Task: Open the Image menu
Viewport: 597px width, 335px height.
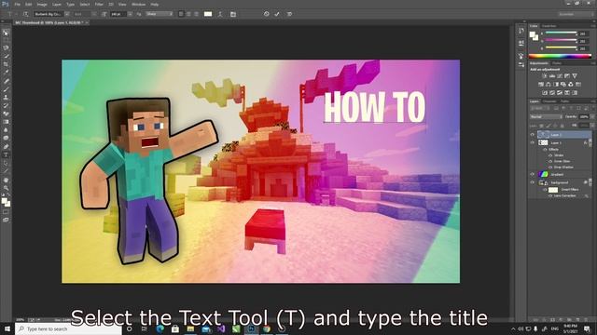Action: tap(42, 4)
